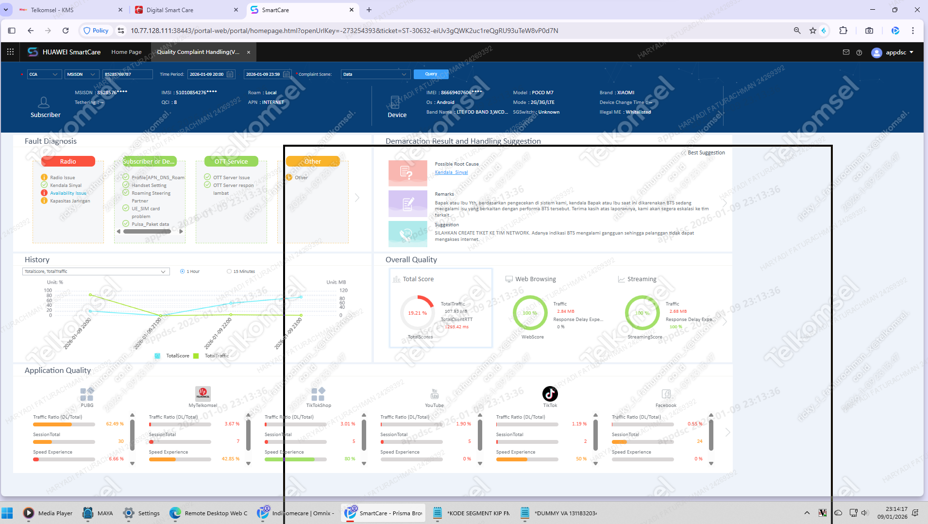Open the help question mark icon
Screen dimensions: 928x524
[859, 52]
